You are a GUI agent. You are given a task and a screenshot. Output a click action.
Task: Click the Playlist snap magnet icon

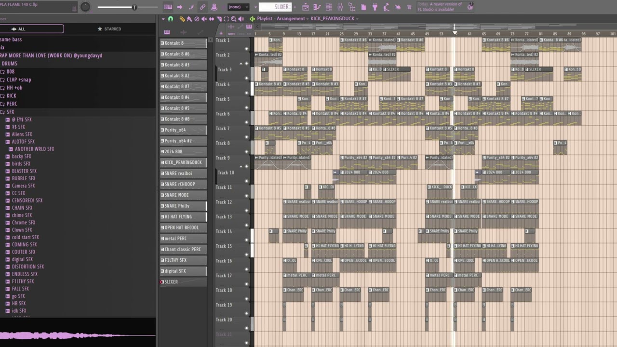tap(170, 19)
